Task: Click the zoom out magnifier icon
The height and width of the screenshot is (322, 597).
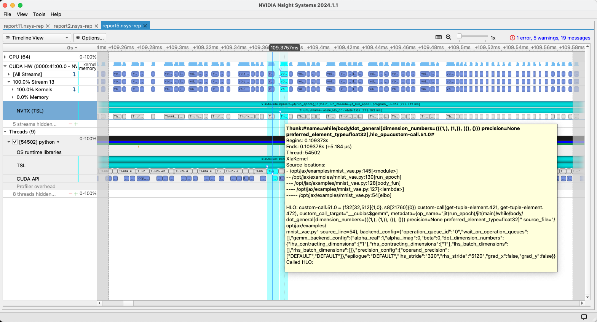Action: pyautogui.click(x=449, y=37)
